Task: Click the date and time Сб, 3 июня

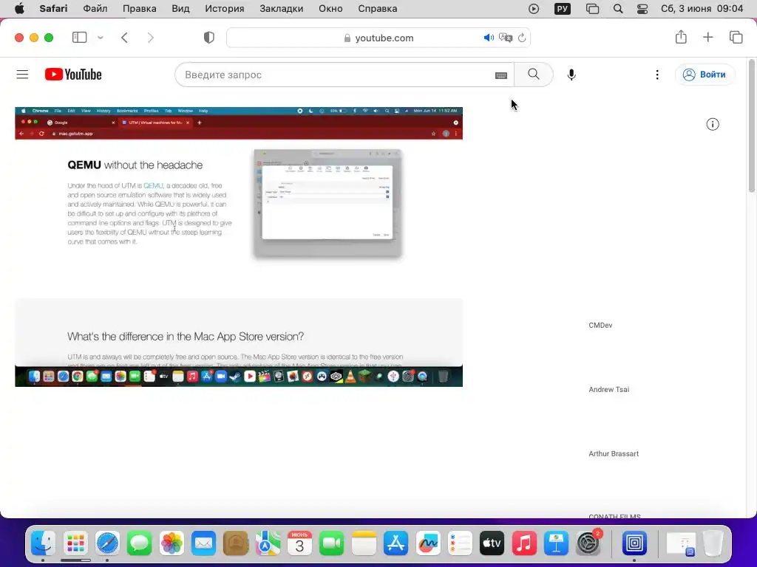Action: coord(702,9)
